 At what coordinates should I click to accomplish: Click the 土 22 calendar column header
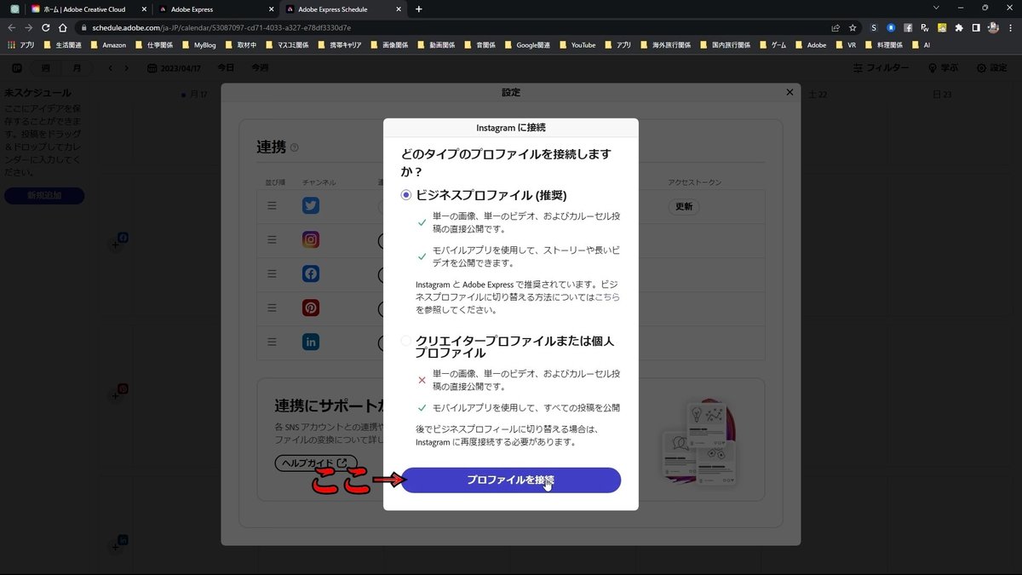[x=818, y=95]
